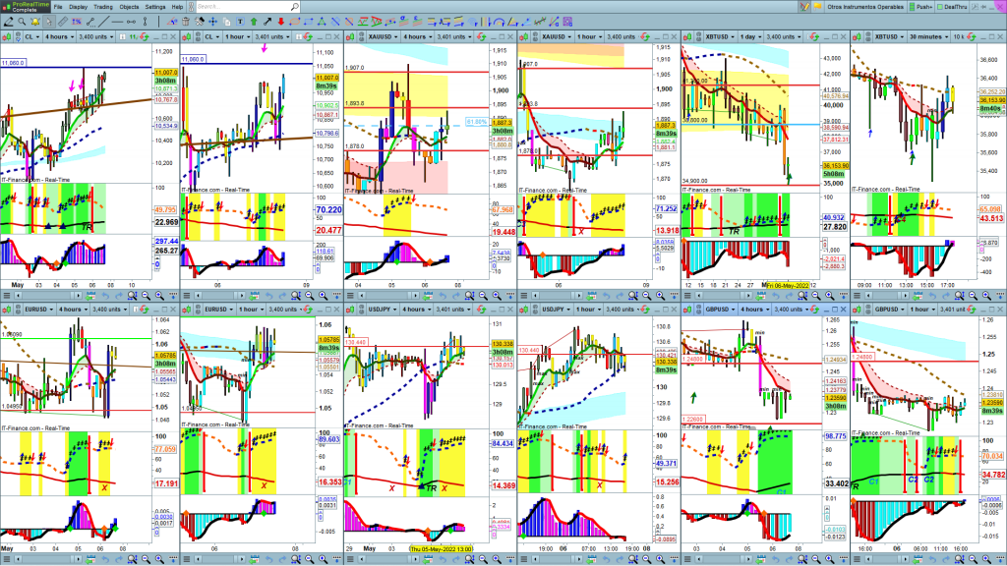This screenshot has width=1007, height=566.
Task: Choose the horizontal line drawing tool
Action: [x=117, y=22]
